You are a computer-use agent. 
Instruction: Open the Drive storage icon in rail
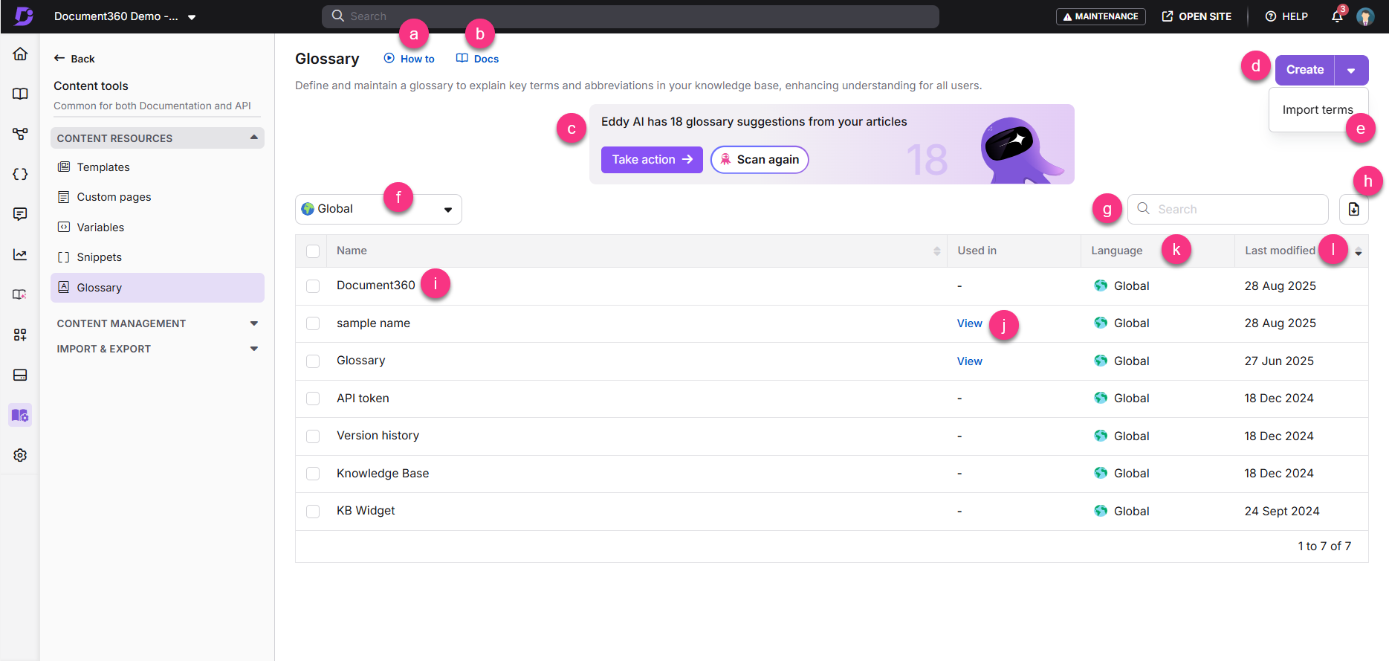20,375
